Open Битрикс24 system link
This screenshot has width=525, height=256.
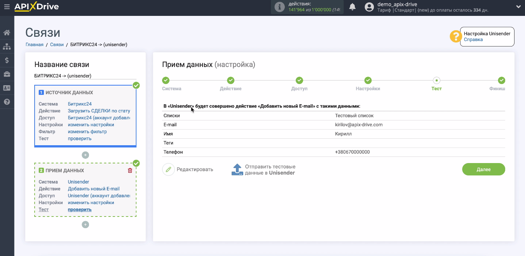click(80, 104)
